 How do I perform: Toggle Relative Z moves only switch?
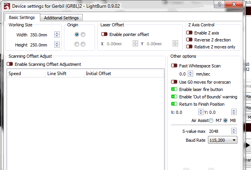point(189,46)
